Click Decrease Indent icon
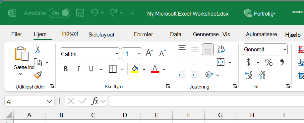304x123 pixels. 182,75
